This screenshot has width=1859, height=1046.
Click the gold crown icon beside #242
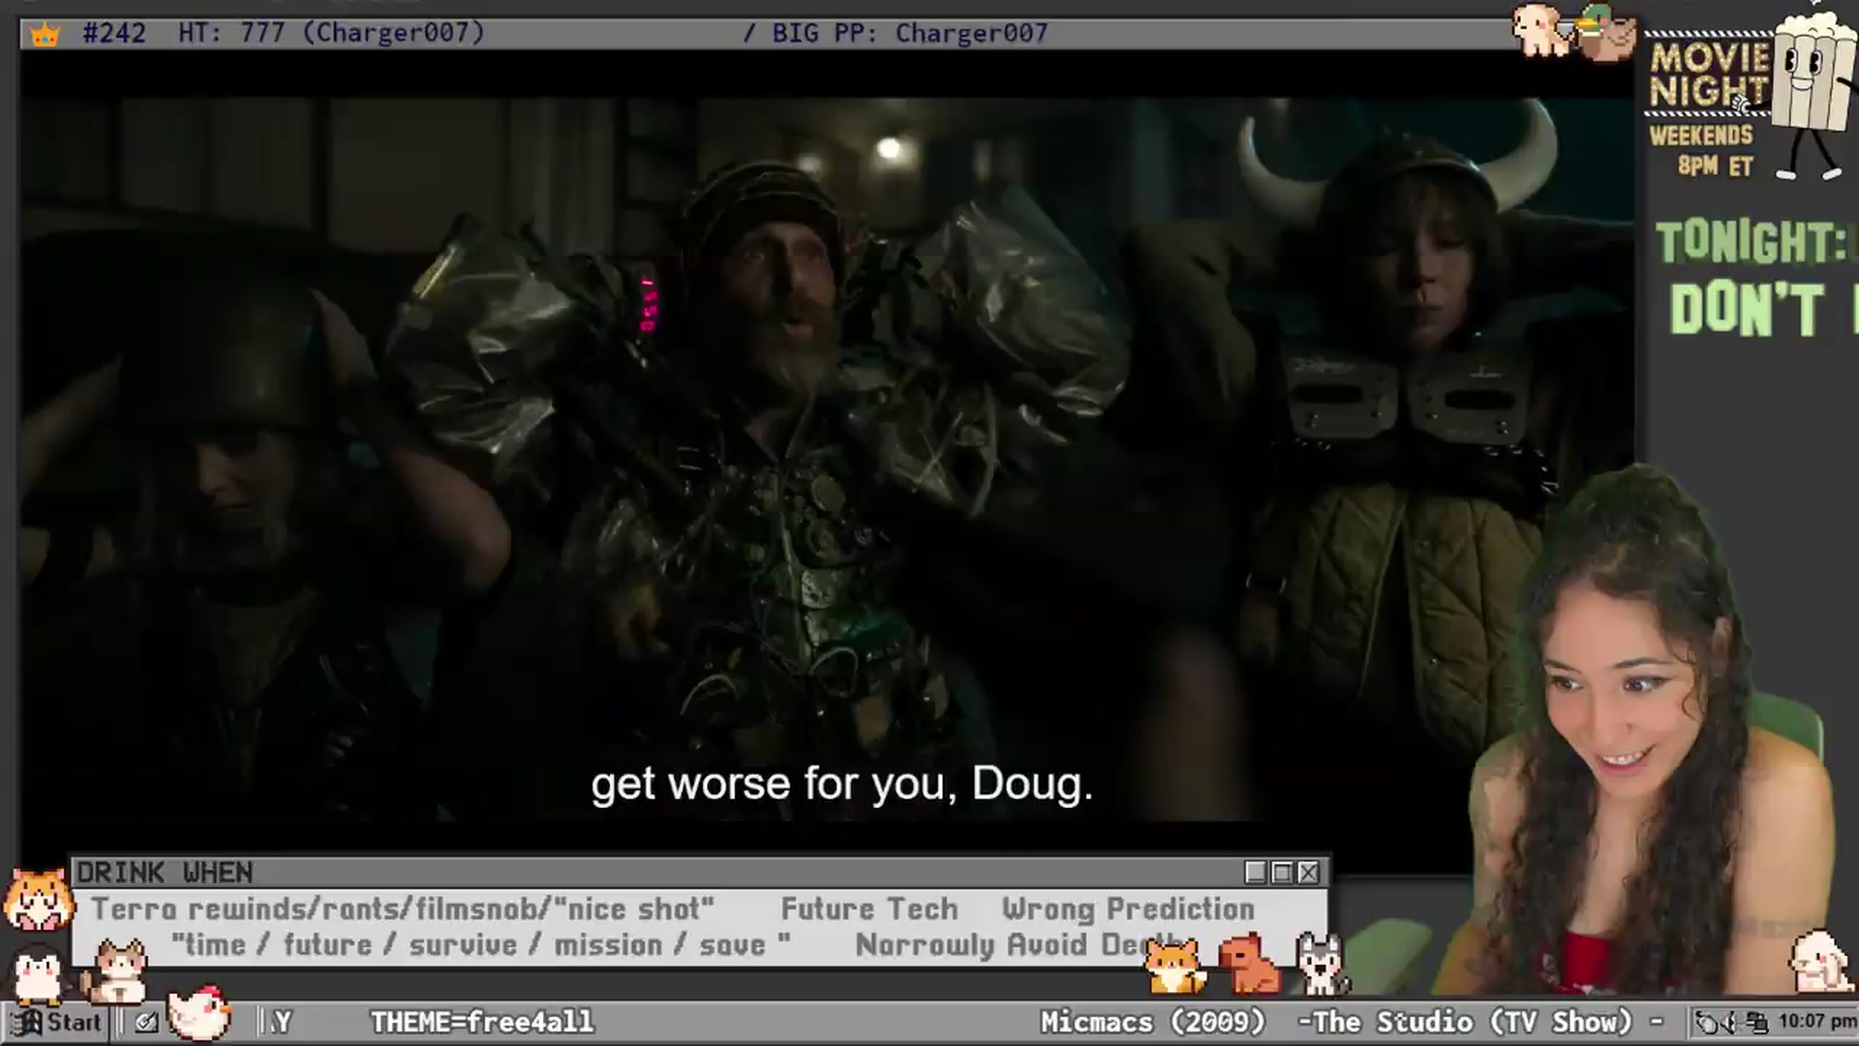coord(45,35)
